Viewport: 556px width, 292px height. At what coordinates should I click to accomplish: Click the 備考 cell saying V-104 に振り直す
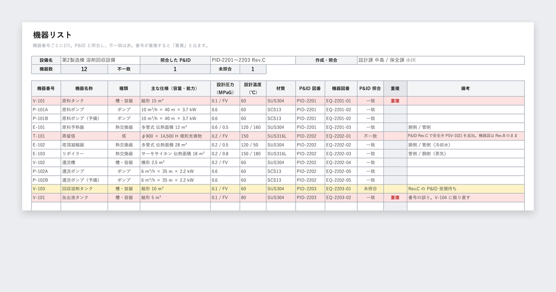(x=466, y=197)
